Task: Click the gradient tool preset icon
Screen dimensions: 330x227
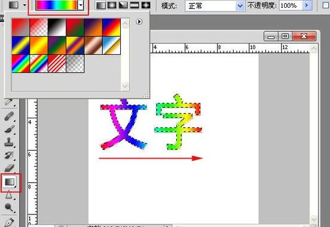Action: coord(14,5)
